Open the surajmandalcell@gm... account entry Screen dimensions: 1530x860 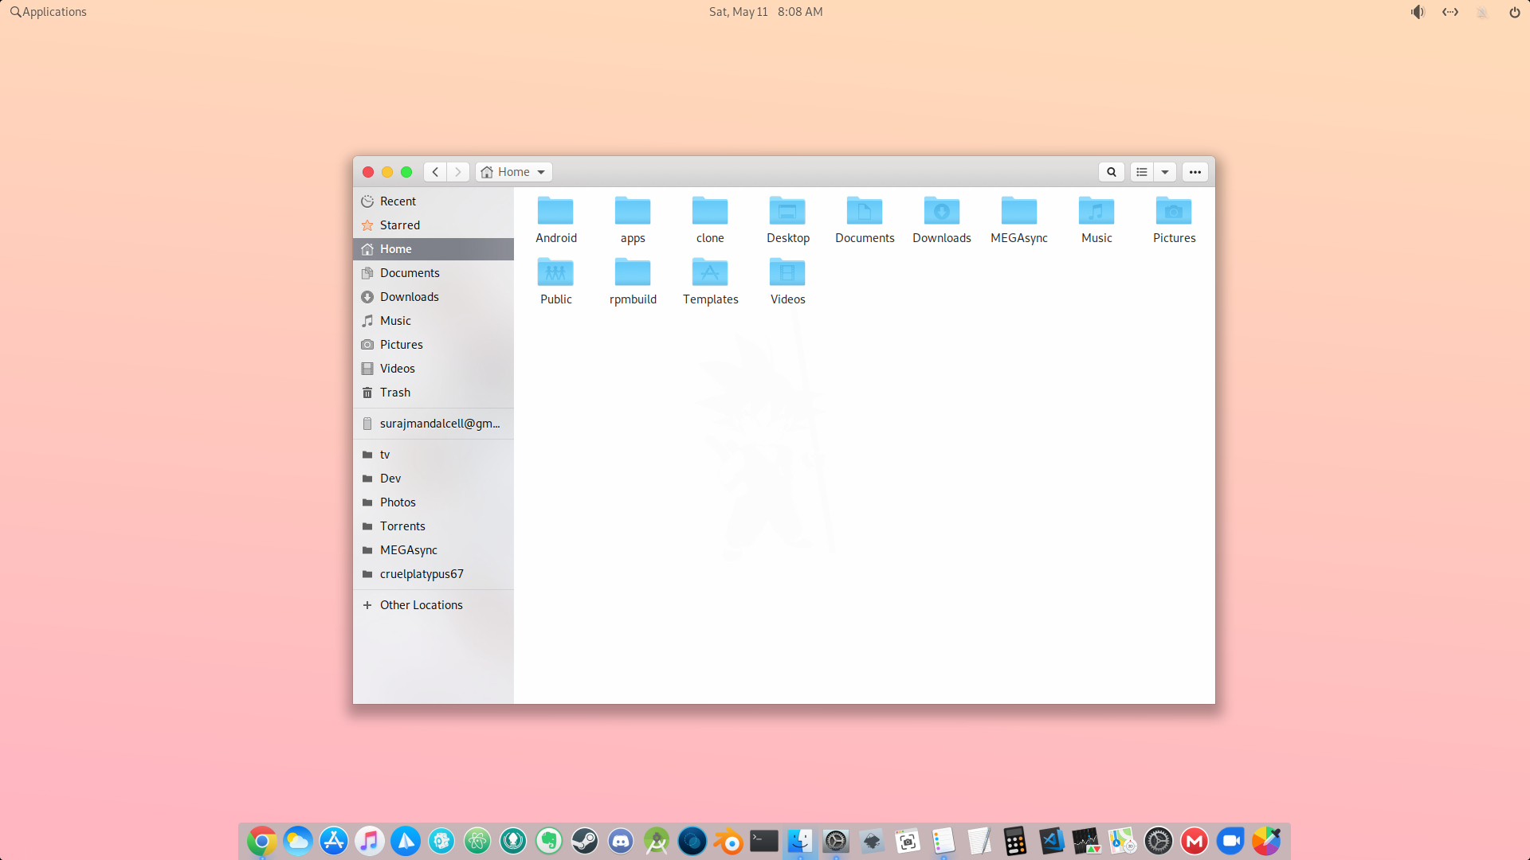coord(439,424)
